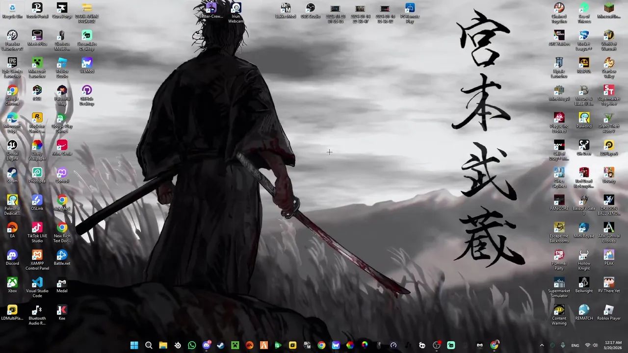Launch ARK Survival Evolved shortcut
The image size is (628, 353).
click(x=609, y=232)
